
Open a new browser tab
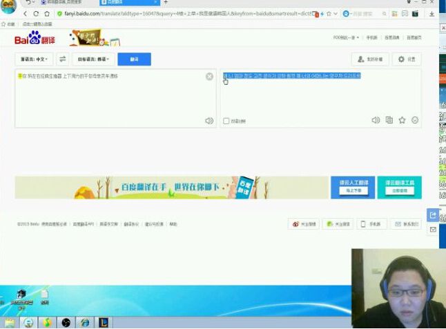[166, 2]
